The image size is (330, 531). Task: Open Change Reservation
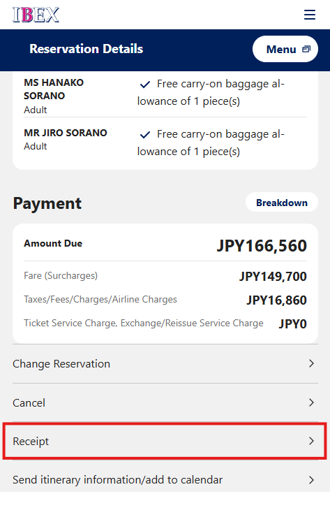[165, 364]
